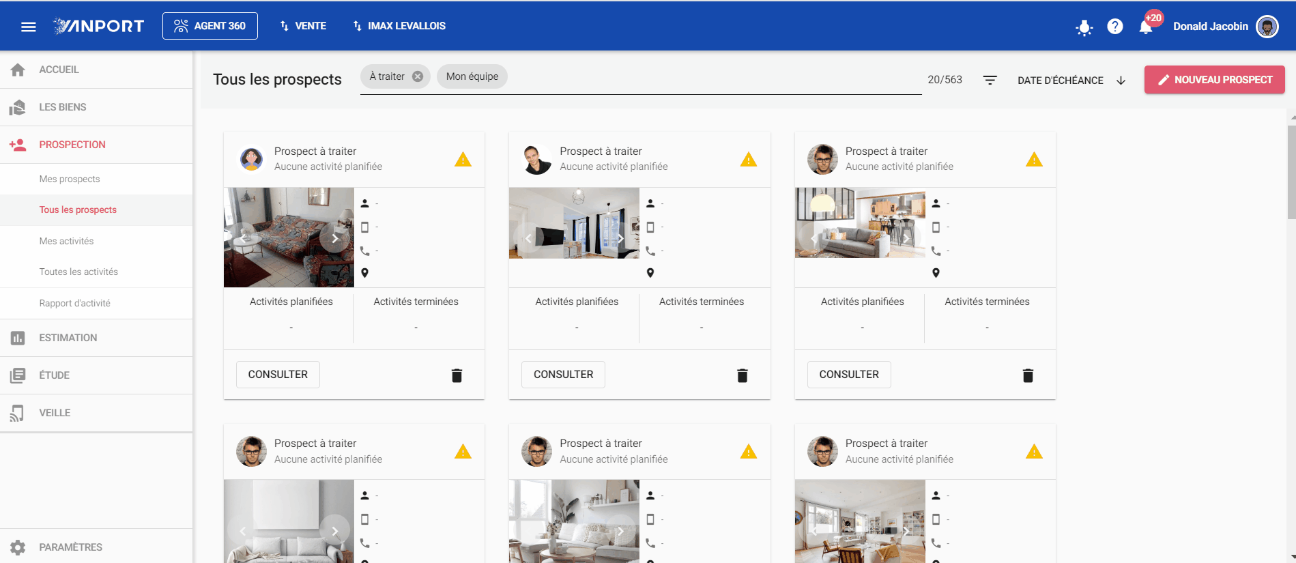Click the Veille cast icon
Image resolution: width=1296 pixels, height=563 pixels.
coord(18,413)
